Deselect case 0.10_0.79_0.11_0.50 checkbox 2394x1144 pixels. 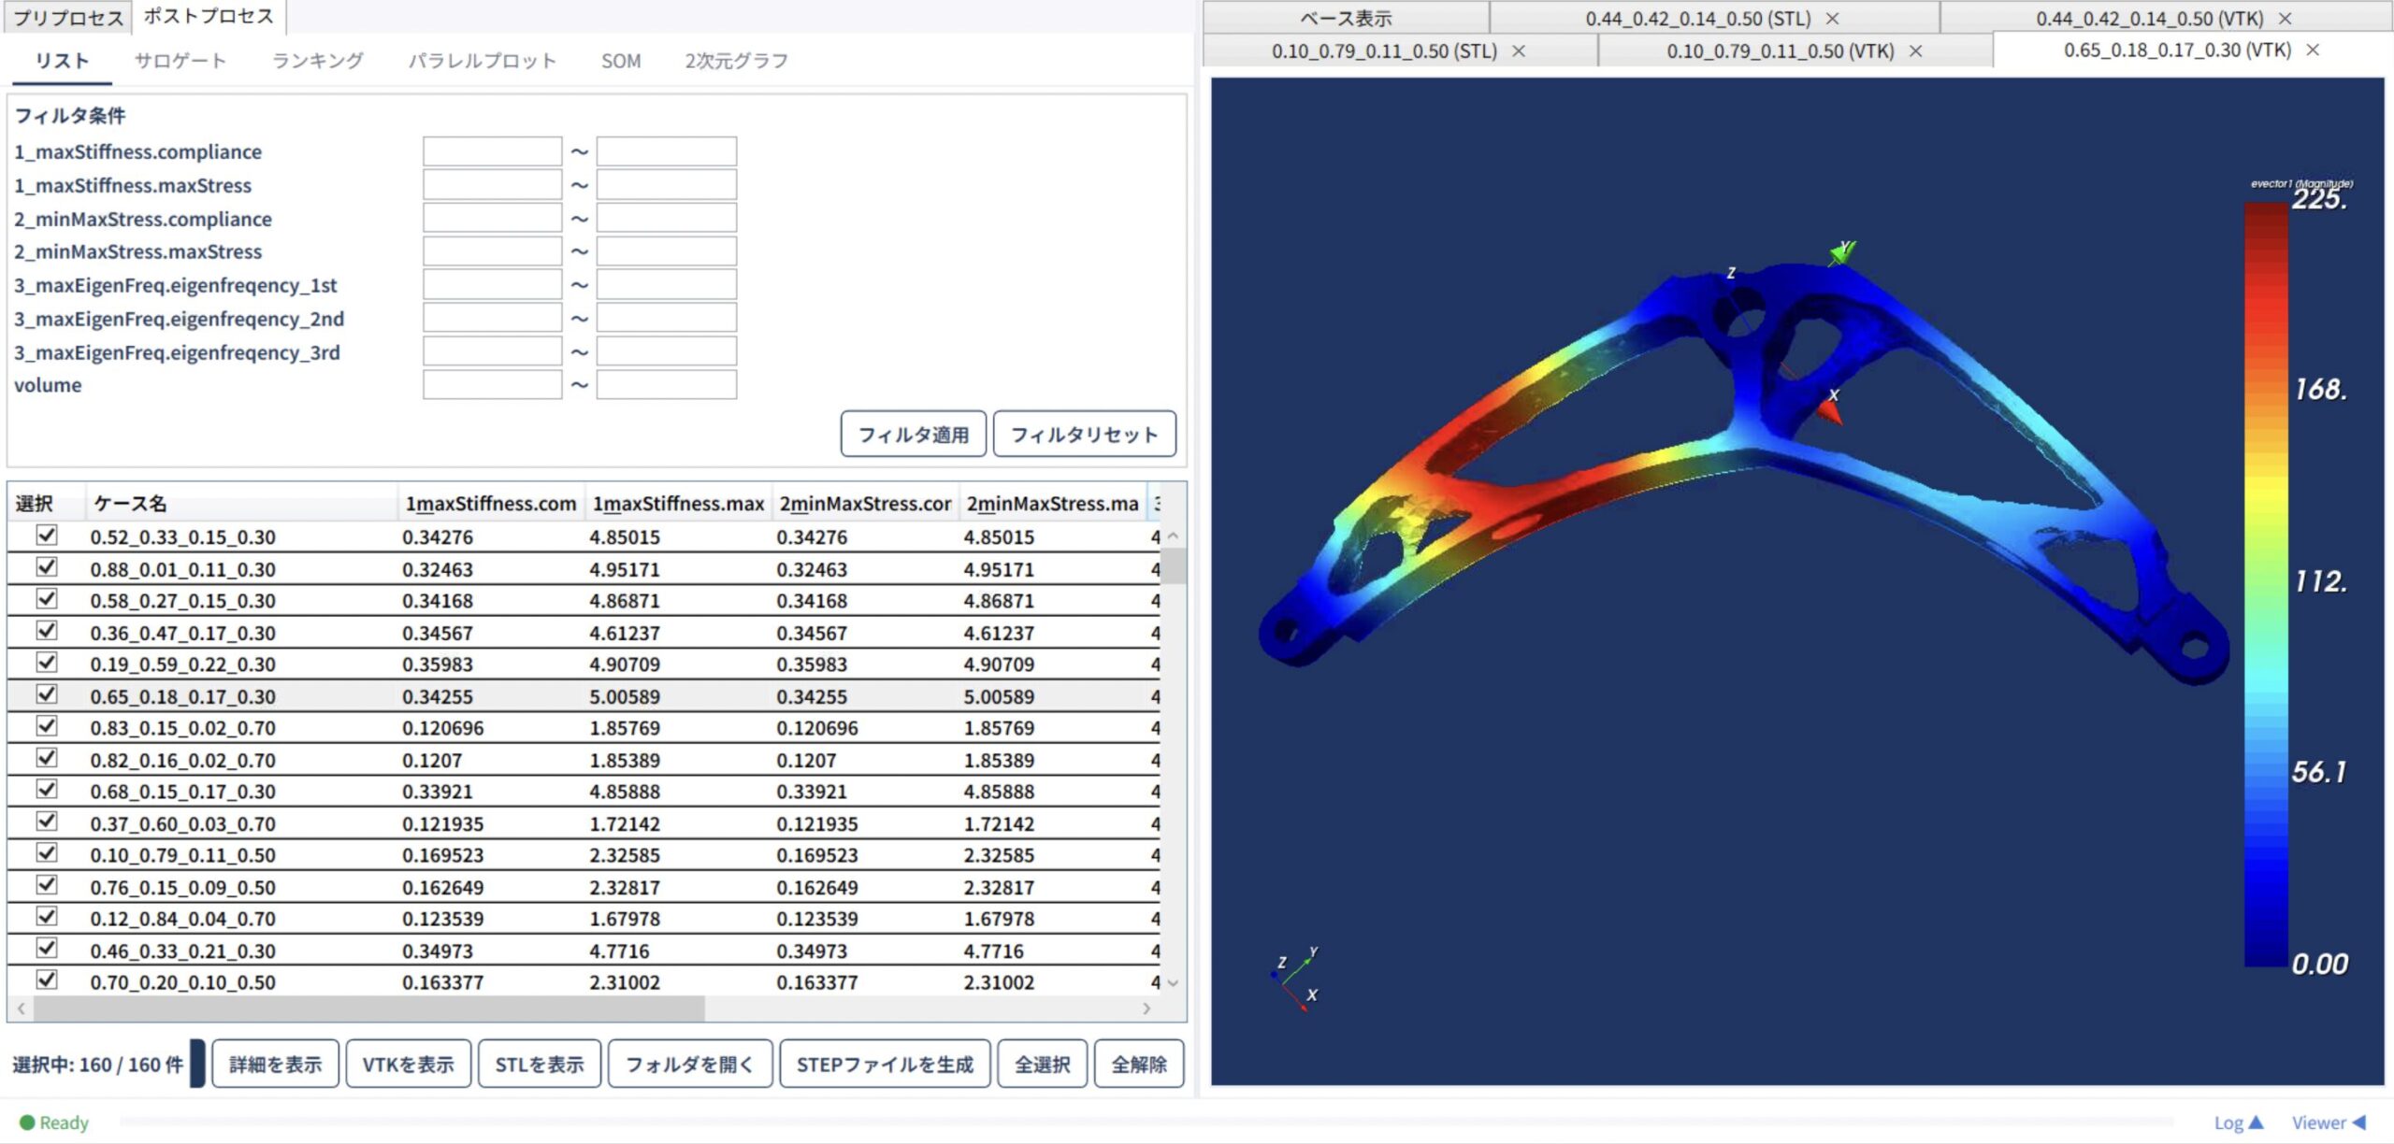pos(46,853)
